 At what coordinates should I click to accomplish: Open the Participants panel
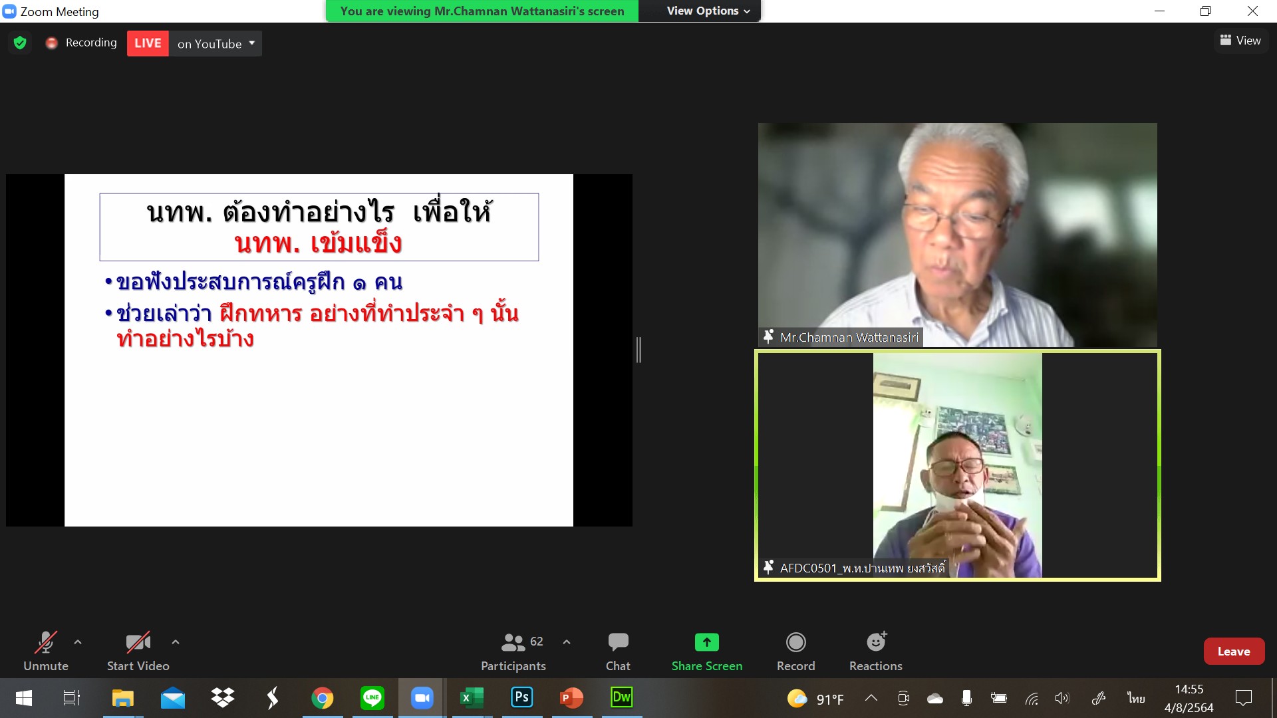(513, 652)
